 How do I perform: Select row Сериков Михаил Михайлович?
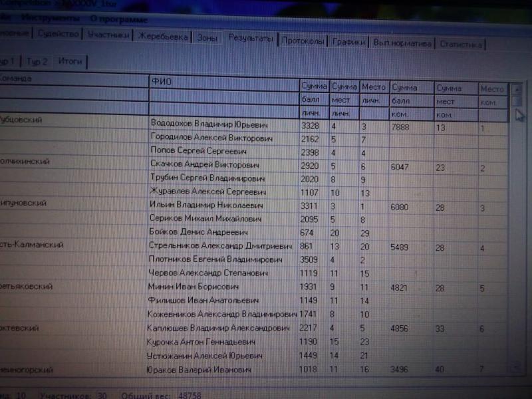point(205,218)
